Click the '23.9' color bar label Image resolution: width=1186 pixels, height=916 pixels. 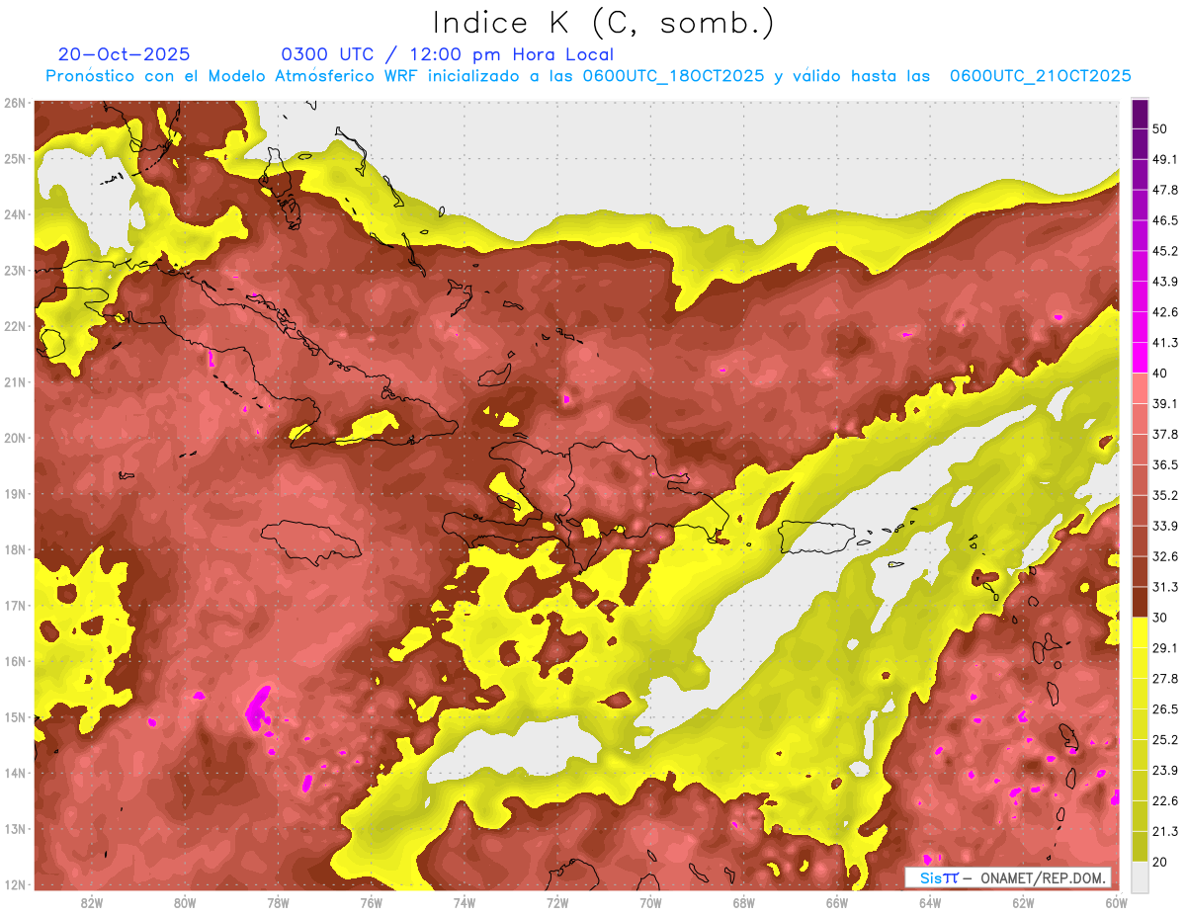[x=1165, y=771]
